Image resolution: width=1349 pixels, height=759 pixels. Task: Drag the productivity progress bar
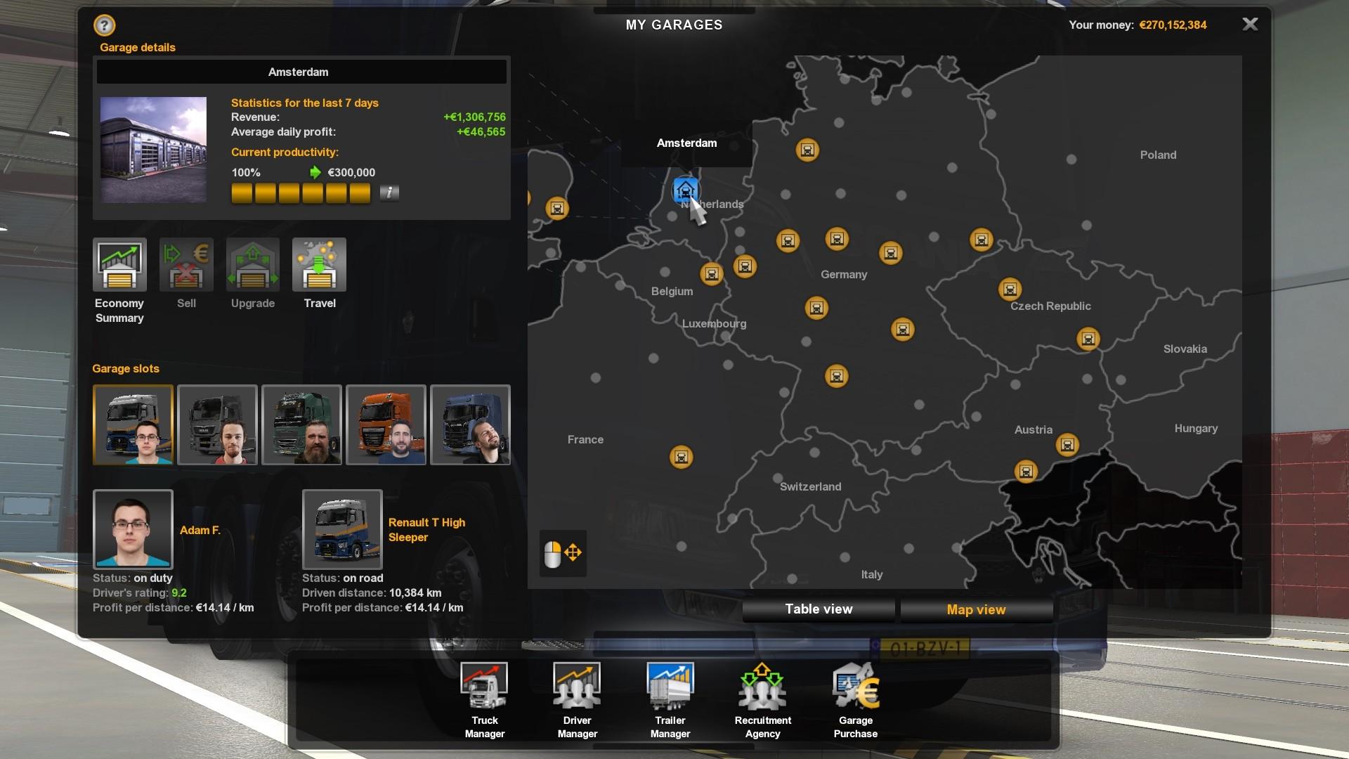coord(301,192)
